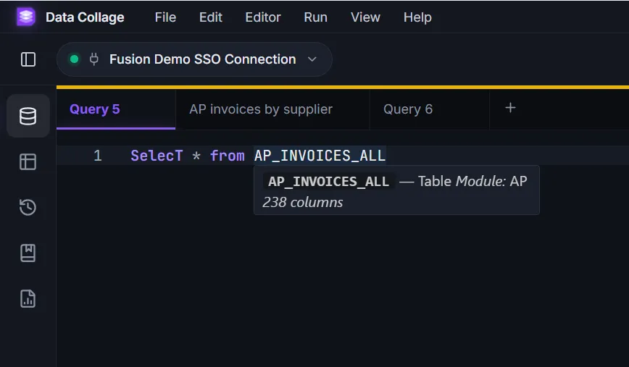This screenshot has height=367, width=629.
Task: Open the File menu
Action: click(x=165, y=17)
